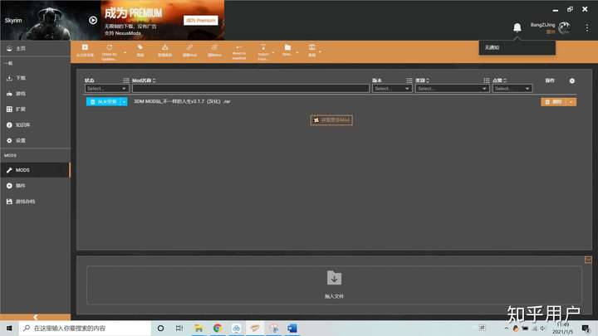Select the '3DM MOD站_不一样的人生v2.1.7' mod row

click(331, 102)
